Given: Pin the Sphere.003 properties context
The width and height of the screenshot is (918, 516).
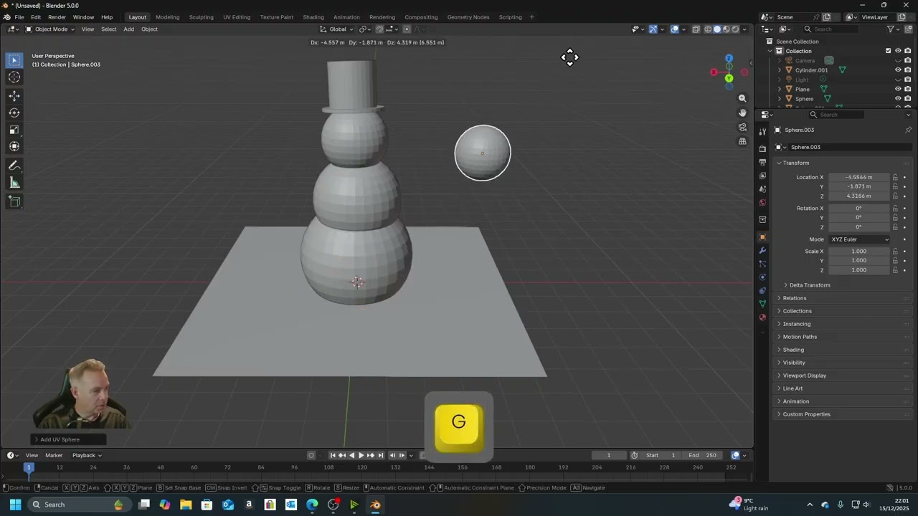Looking at the screenshot, I should click(908, 130).
